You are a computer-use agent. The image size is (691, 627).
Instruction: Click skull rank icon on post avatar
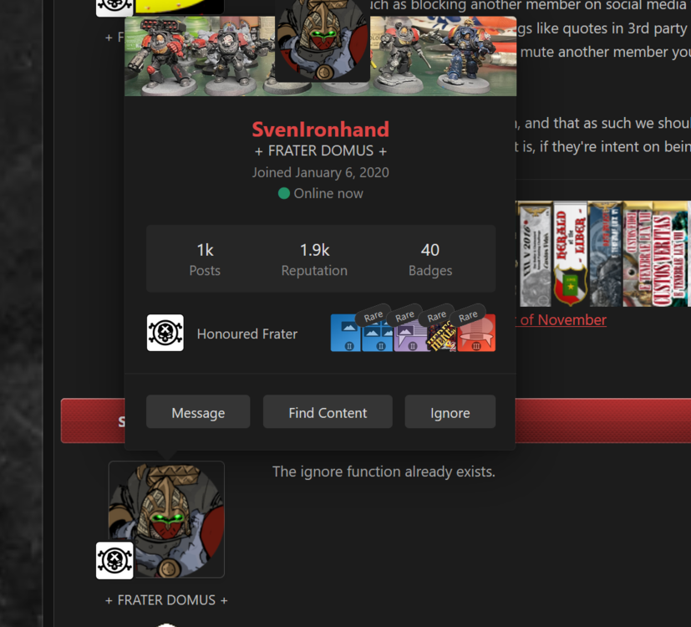point(114,560)
